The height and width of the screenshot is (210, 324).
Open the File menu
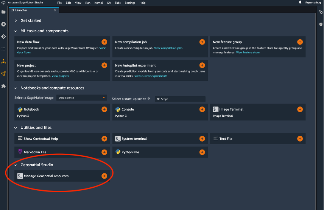click(x=59, y=3)
